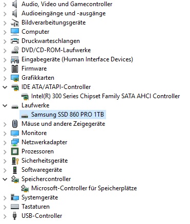The image size is (190, 224).
Task: Click the speaker icon beside Audio, Video und Gamecontroller
Action: tap(15, 4)
